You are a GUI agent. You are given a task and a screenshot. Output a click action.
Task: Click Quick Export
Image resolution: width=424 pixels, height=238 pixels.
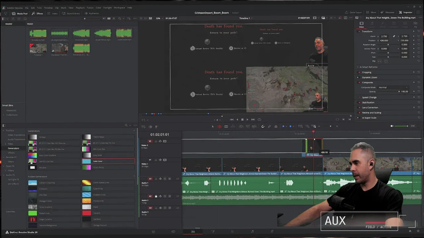[x=353, y=12]
